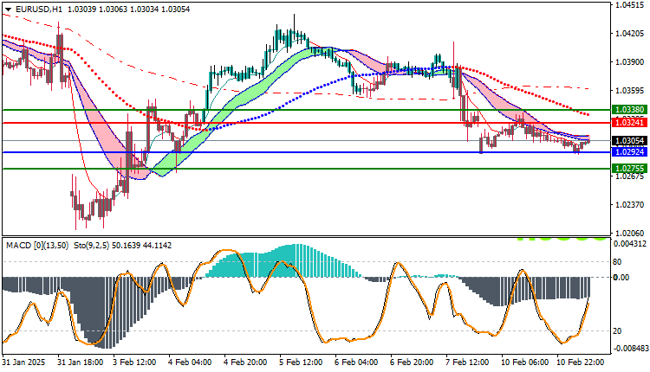Click the 31 Jan 18:00 time label
This screenshot has width=650, height=372.
(x=81, y=362)
